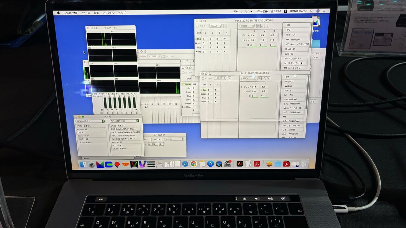Open the ファイル menu

[x=85, y=13]
